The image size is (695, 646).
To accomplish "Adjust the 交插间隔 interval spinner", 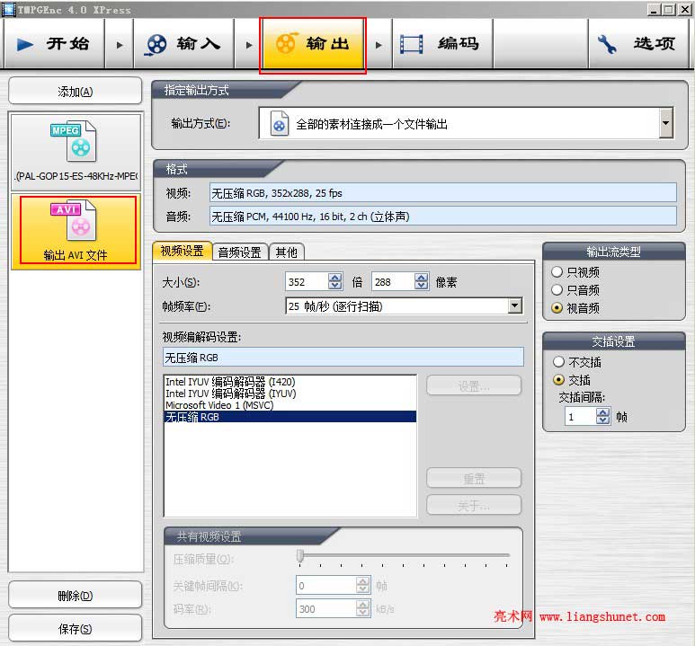I will pos(602,416).
